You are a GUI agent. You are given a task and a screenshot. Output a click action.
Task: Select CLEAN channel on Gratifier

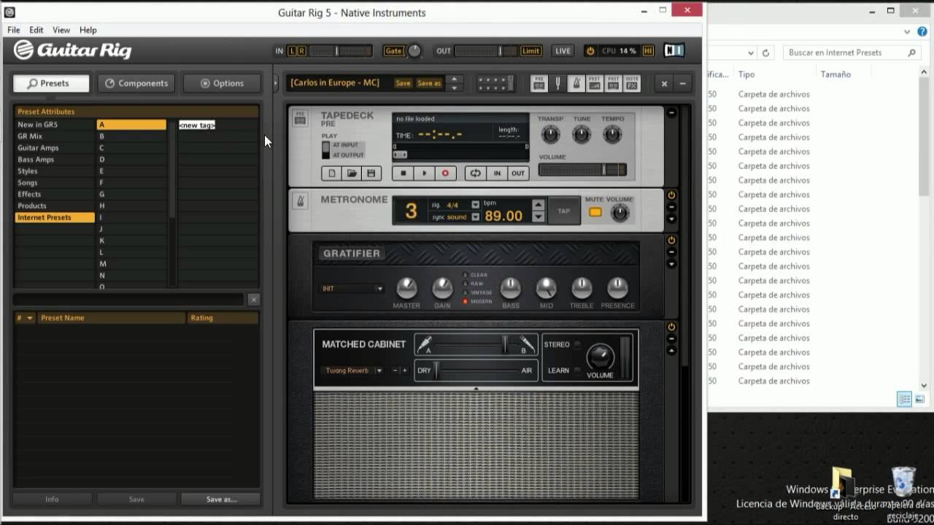(x=466, y=275)
